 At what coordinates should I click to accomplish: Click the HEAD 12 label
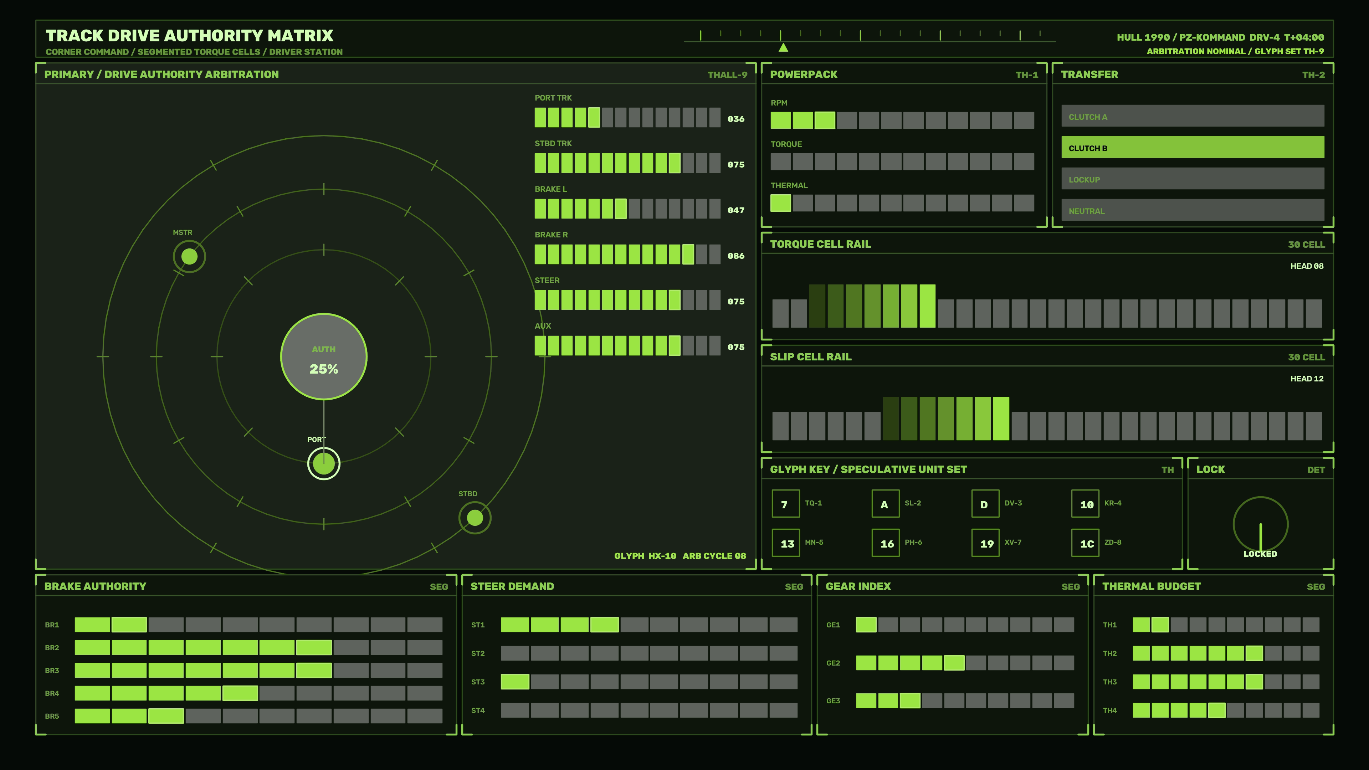(x=1307, y=379)
